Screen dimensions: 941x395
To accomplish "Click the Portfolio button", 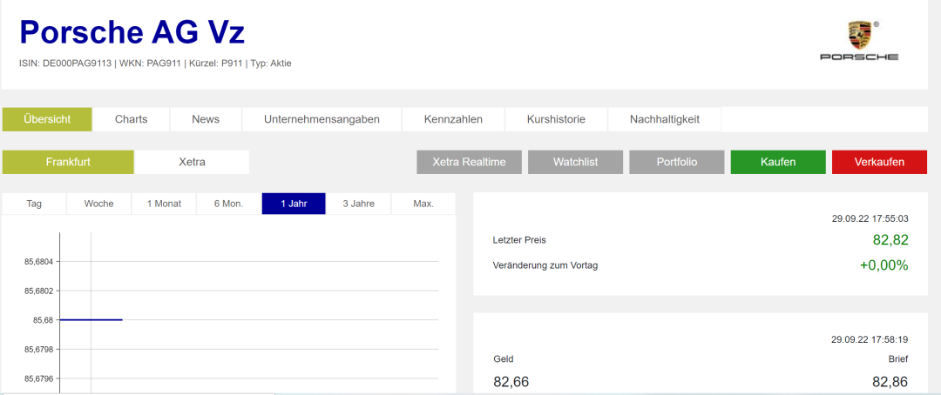I will 677,162.
